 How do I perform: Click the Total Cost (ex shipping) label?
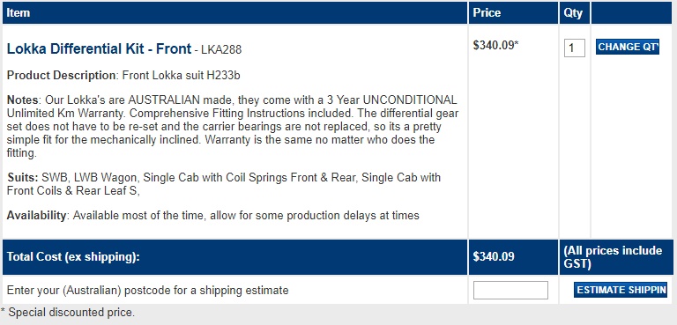click(x=73, y=257)
